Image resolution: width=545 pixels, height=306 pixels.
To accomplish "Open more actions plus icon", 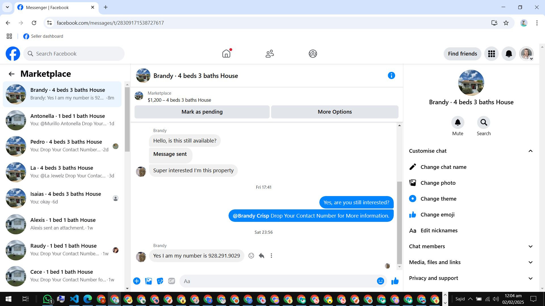I will click(x=137, y=281).
